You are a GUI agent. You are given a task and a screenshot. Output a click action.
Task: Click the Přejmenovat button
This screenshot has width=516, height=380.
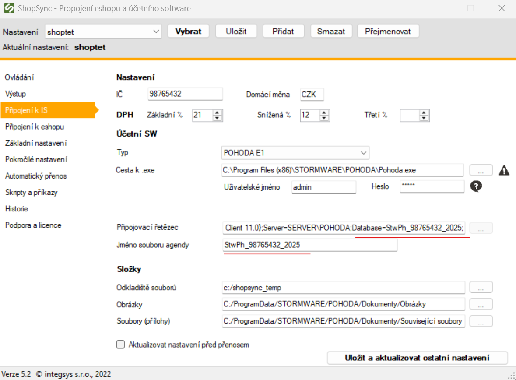(388, 32)
